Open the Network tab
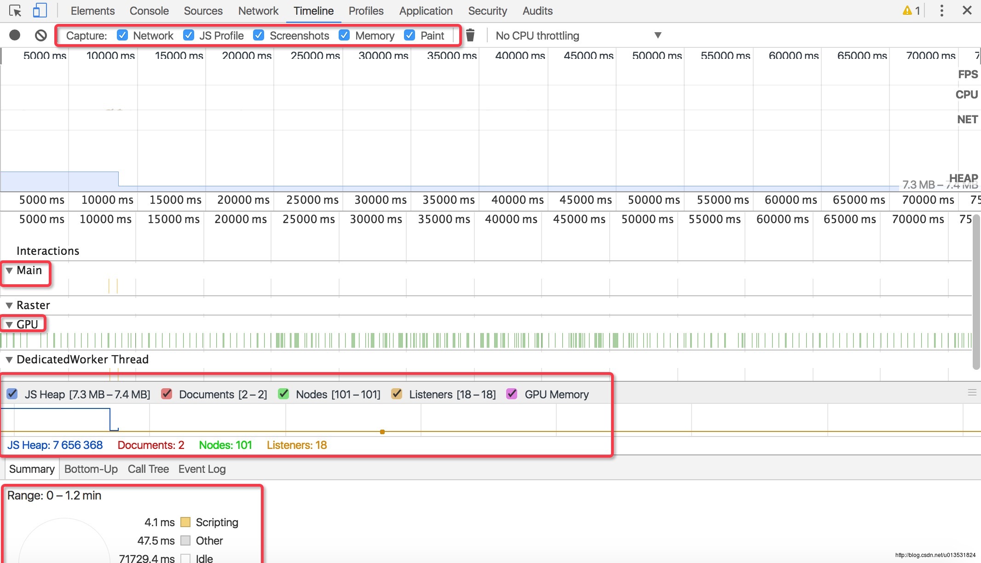 pyautogui.click(x=258, y=11)
